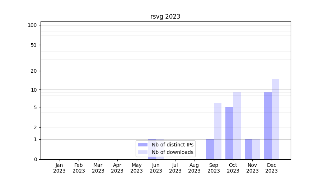The height and width of the screenshot is (179, 323).
Task: Click the "Aug 2023" x-axis label
Action: tap(194, 168)
